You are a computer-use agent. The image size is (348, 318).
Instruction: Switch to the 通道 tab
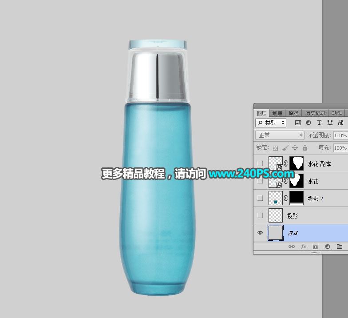click(x=277, y=113)
